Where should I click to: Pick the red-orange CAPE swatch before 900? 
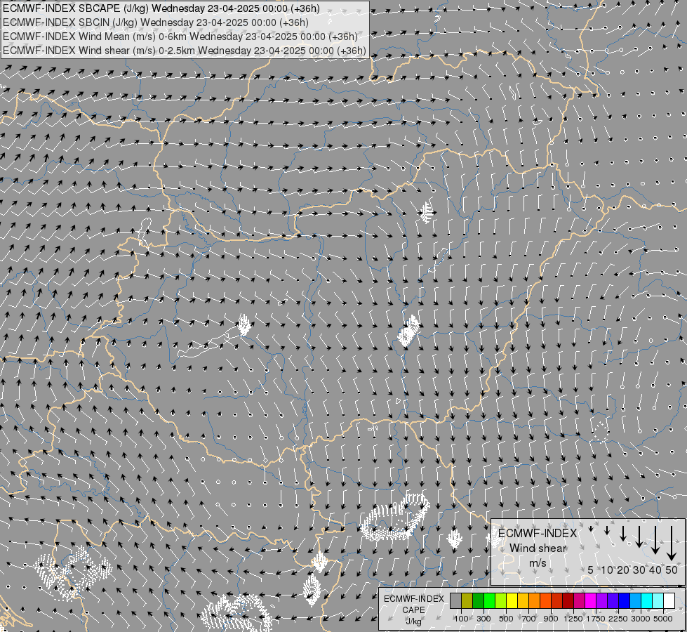point(546,600)
